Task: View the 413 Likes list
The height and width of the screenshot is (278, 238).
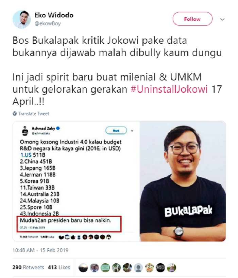Action: [x=59, y=267]
